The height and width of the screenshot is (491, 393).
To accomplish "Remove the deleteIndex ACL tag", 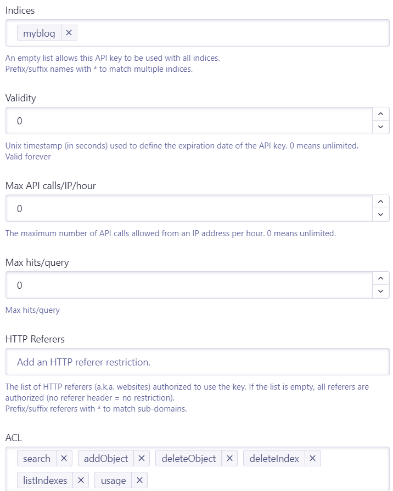I will (312, 459).
